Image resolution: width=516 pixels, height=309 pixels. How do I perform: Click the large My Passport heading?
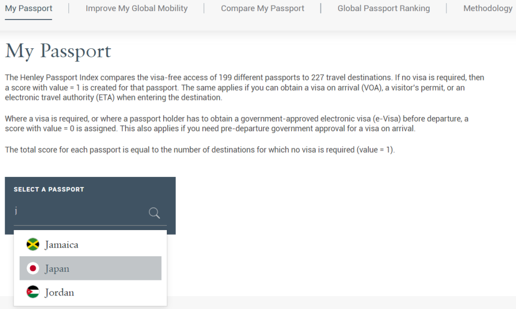click(x=58, y=51)
